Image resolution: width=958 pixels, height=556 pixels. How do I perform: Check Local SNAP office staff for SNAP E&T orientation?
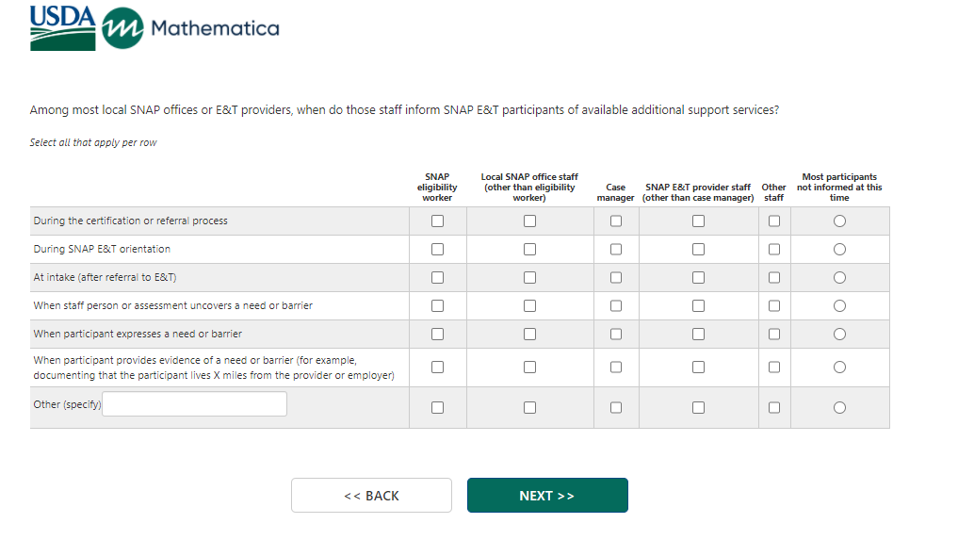coord(529,250)
